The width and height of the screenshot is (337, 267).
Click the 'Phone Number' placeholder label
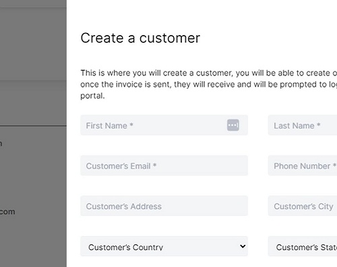click(x=302, y=166)
